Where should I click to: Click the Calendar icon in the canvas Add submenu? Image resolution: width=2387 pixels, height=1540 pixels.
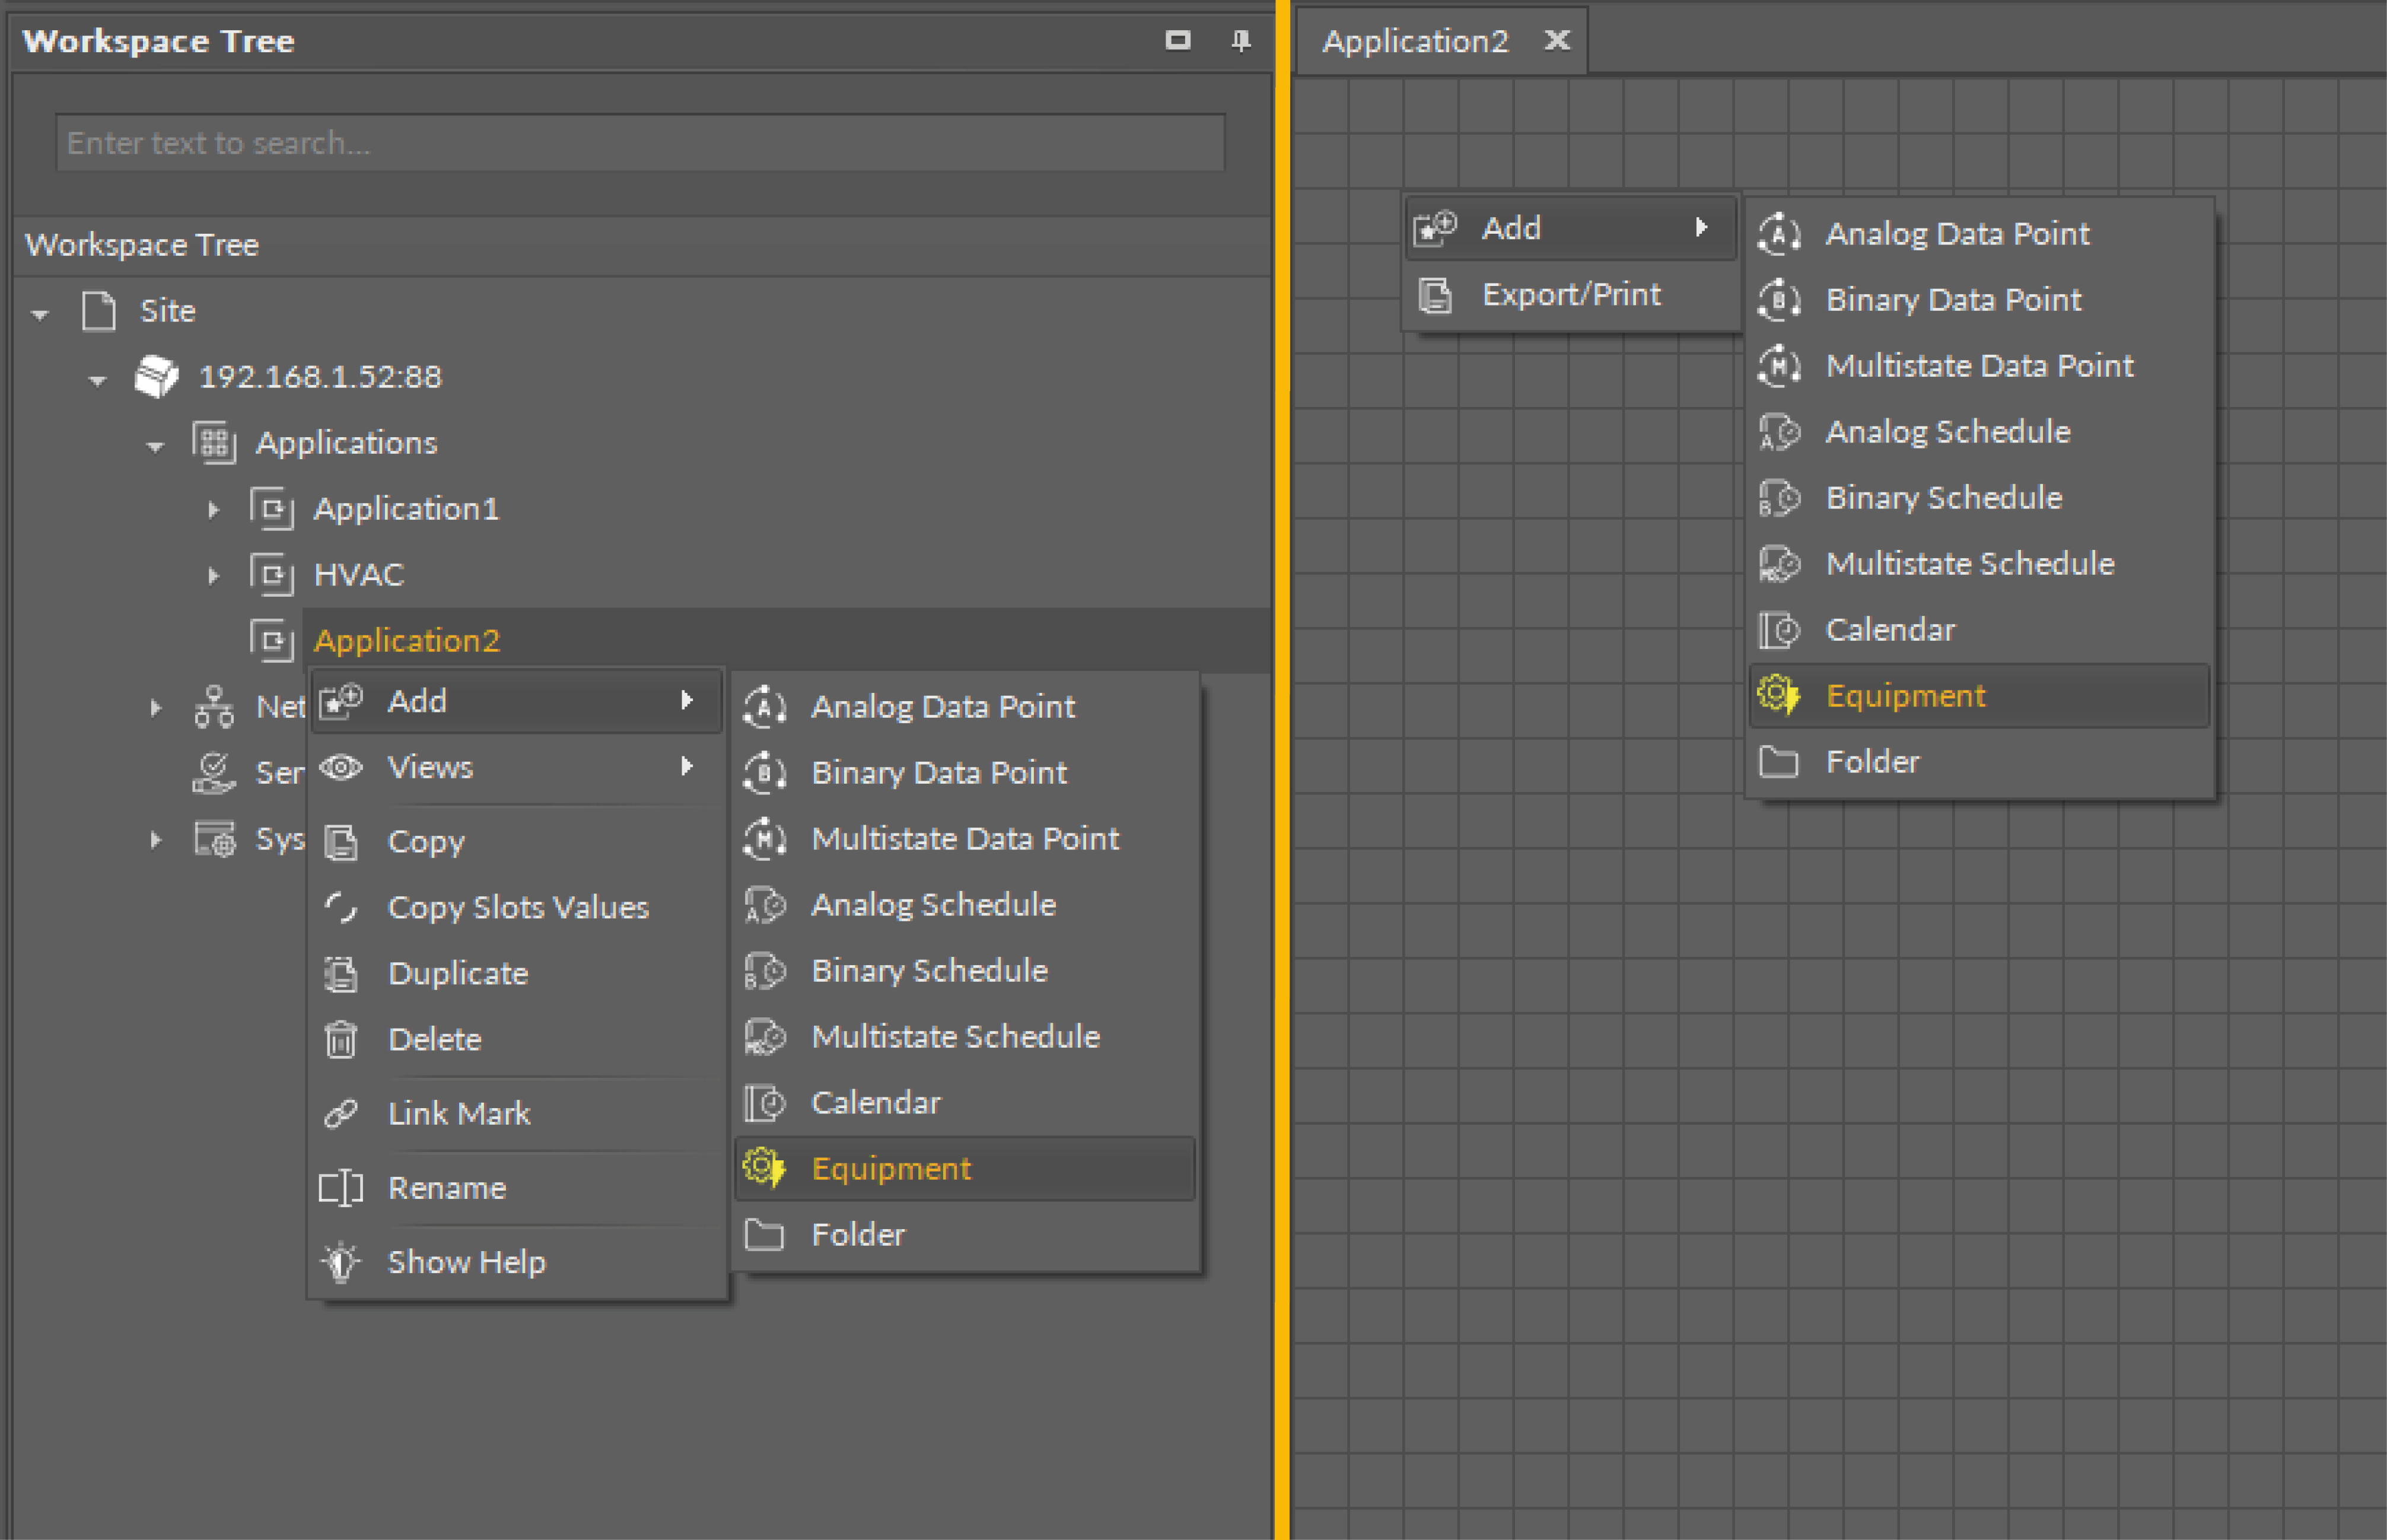[x=1779, y=630]
